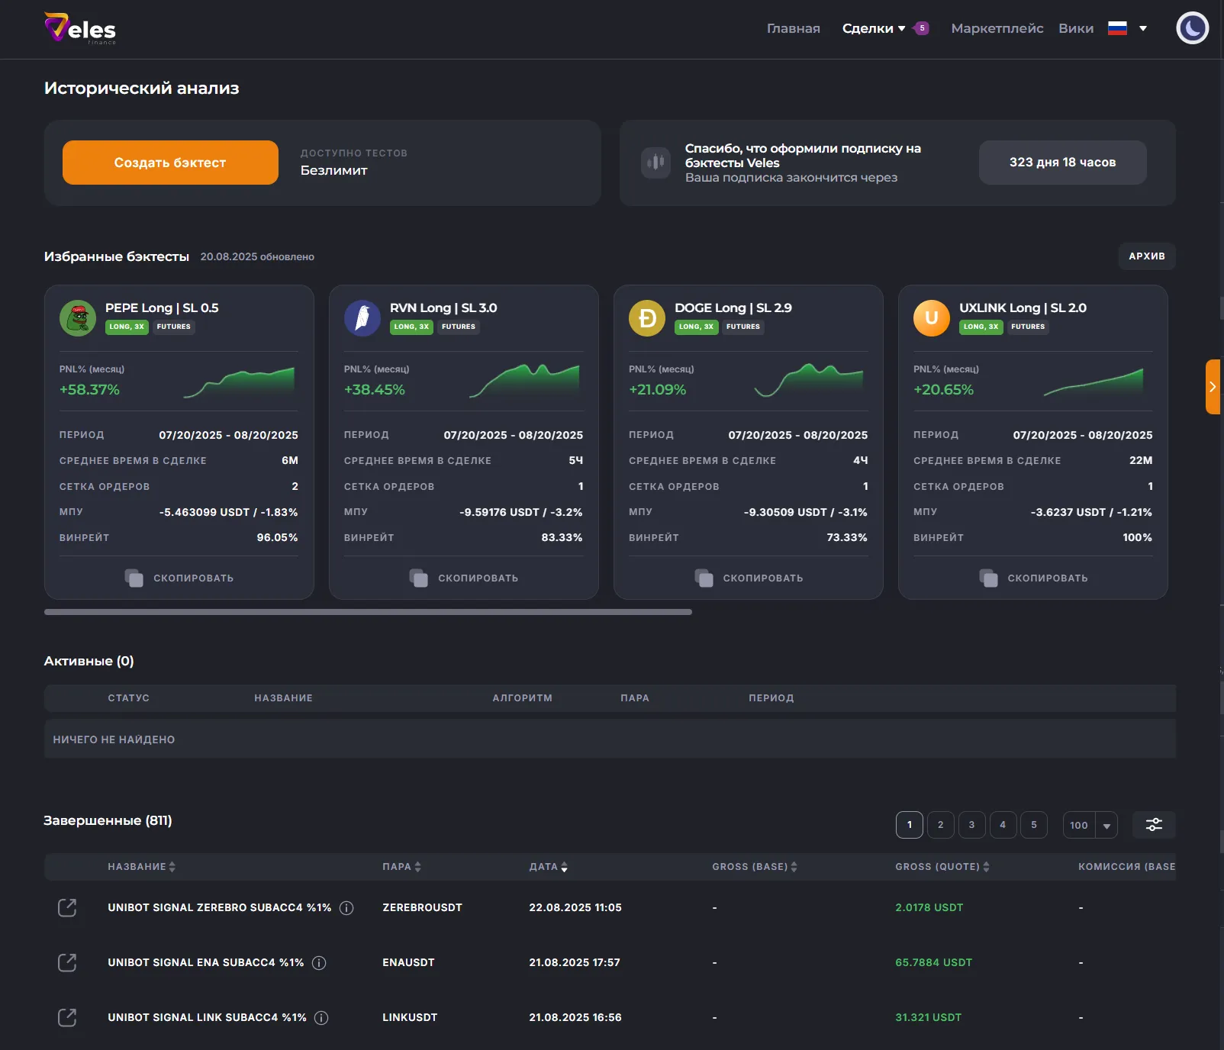This screenshot has width=1224, height=1050.
Task: Expand the orange side panel arrow
Action: click(x=1212, y=387)
